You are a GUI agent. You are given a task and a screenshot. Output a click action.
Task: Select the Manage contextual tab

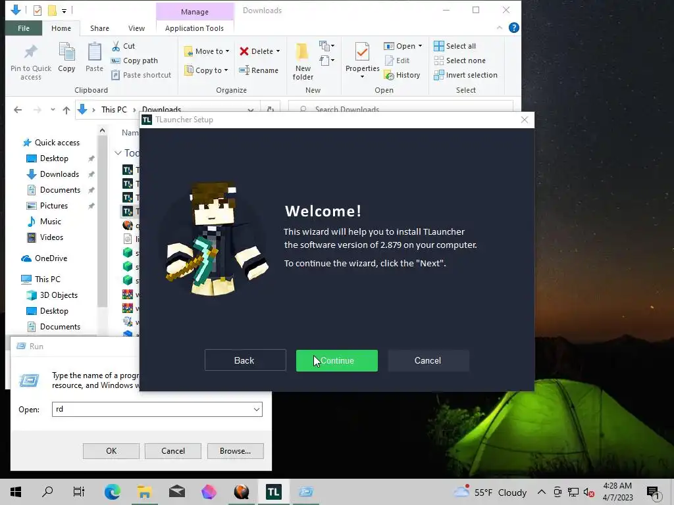click(195, 12)
